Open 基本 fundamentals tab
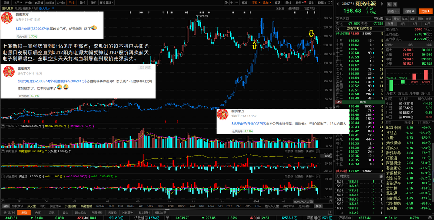434x220 pixels. (x=405, y=19)
